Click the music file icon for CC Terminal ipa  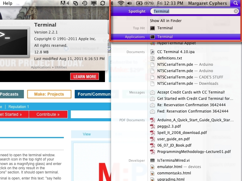tap(152, 52)
